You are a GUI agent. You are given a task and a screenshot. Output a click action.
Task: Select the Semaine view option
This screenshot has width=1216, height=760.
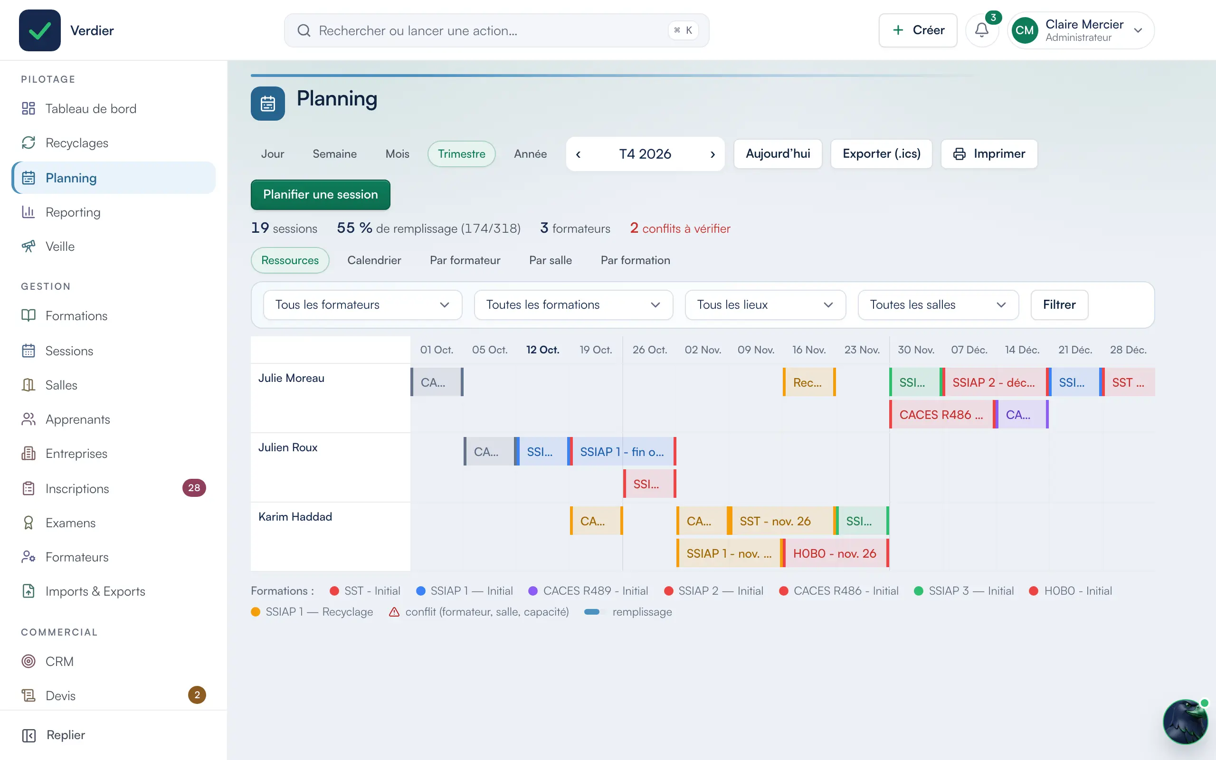pyautogui.click(x=335, y=154)
